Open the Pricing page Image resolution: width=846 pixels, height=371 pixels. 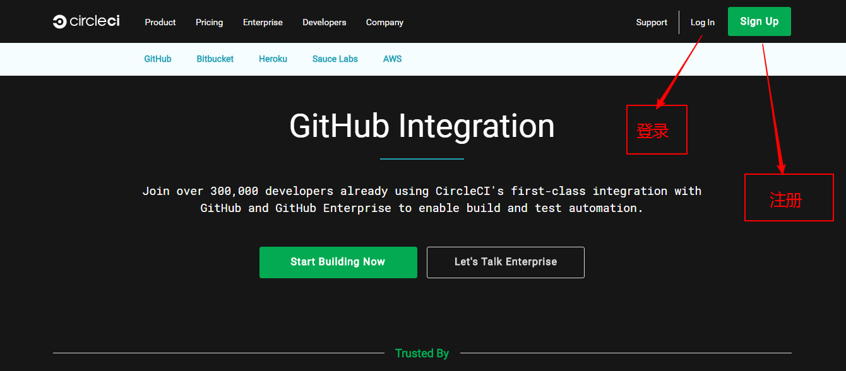click(209, 22)
